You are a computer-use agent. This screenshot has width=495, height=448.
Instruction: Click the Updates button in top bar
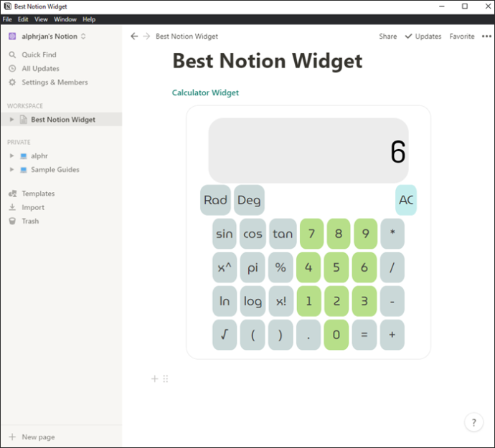tap(423, 37)
